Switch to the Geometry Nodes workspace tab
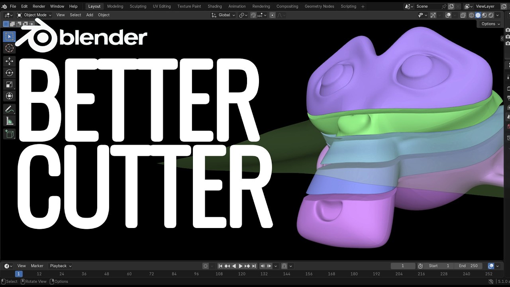510x287 pixels. [319, 6]
